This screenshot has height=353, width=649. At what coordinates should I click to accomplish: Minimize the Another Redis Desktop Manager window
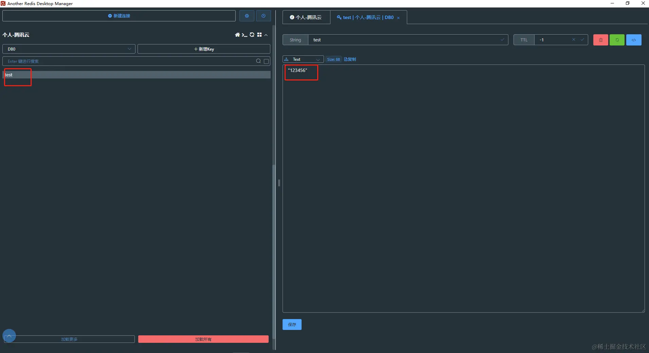click(612, 3)
